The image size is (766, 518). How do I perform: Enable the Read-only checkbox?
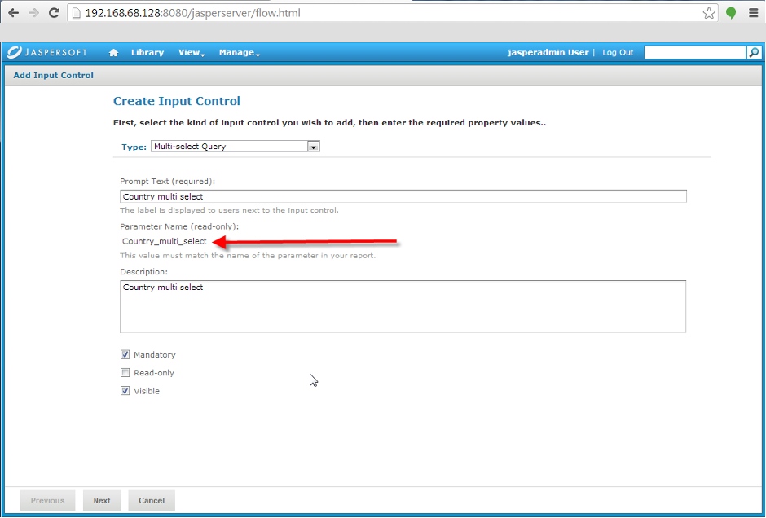pos(125,372)
